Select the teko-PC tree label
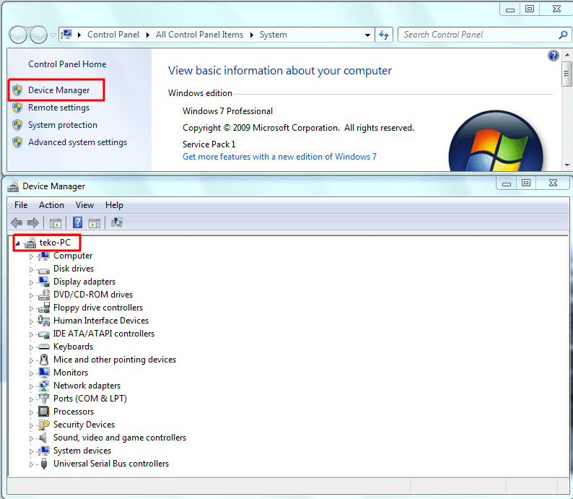Image resolution: width=573 pixels, height=499 pixels. click(55, 243)
